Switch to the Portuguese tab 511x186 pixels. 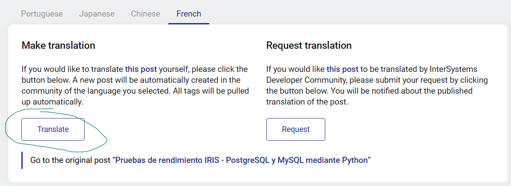42,14
